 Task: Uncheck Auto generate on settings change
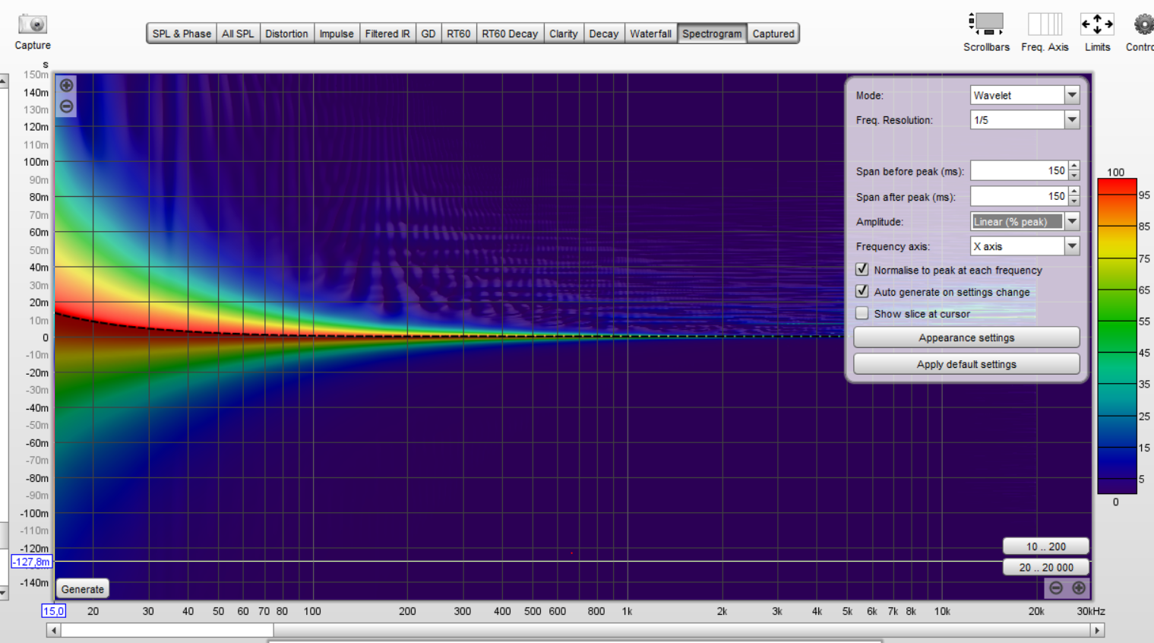click(862, 291)
